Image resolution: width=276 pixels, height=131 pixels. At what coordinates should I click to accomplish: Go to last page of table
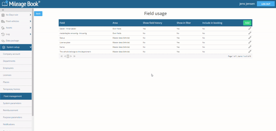coord(74,56)
